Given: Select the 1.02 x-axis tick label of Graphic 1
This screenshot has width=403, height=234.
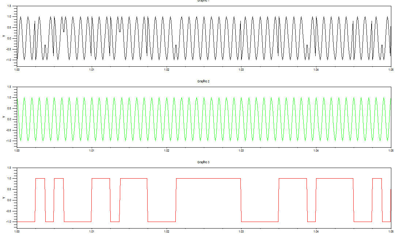Looking at the screenshot, I should (x=167, y=70).
